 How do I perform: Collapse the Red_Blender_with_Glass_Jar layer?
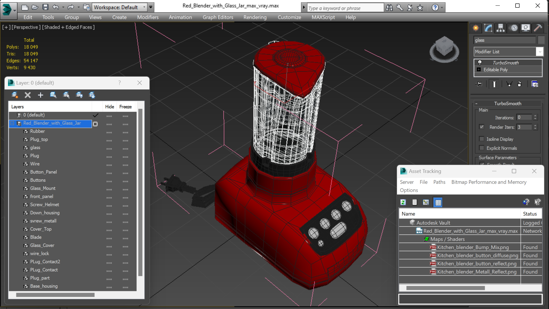(x=12, y=123)
